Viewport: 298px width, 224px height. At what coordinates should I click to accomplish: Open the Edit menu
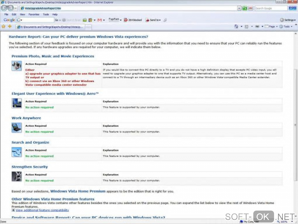tap(14, 14)
